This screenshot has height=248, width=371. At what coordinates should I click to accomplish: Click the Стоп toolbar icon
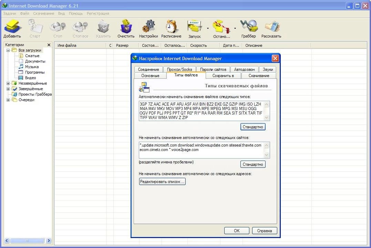(x=58, y=29)
